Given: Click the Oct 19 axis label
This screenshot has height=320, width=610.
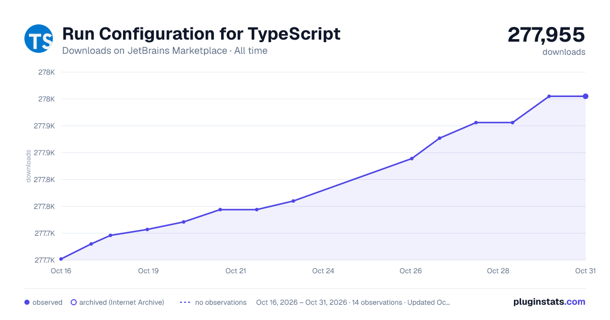Looking at the screenshot, I should tap(148, 271).
